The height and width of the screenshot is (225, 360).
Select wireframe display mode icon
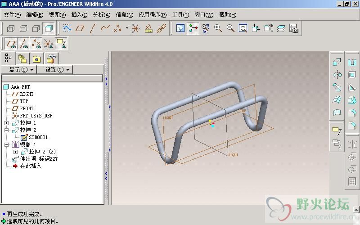[11, 28]
